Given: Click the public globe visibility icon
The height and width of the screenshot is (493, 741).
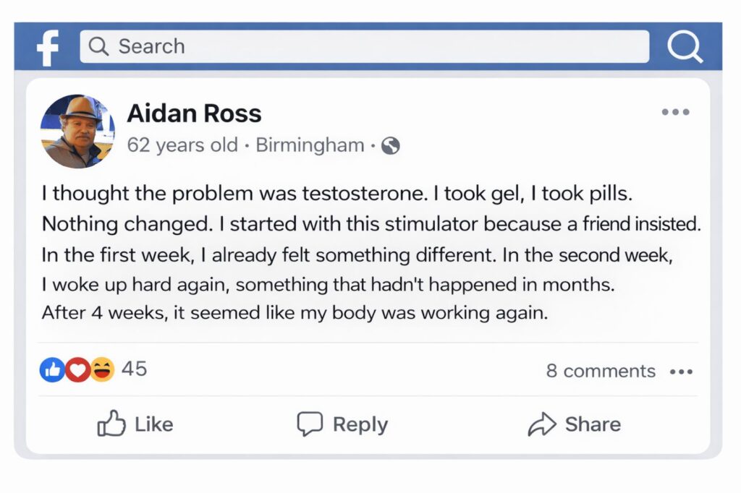Looking at the screenshot, I should point(390,145).
